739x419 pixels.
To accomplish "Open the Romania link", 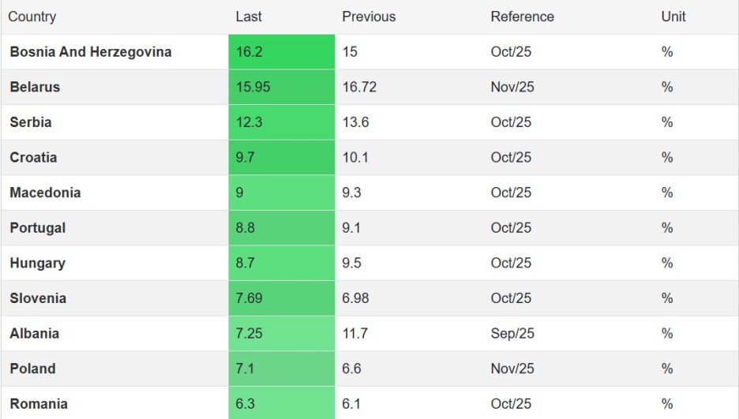I will point(38,404).
